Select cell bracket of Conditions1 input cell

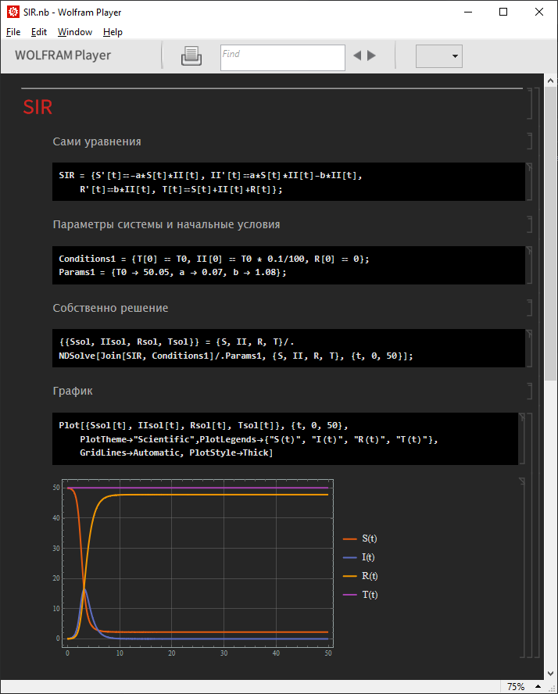pos(529,265)
